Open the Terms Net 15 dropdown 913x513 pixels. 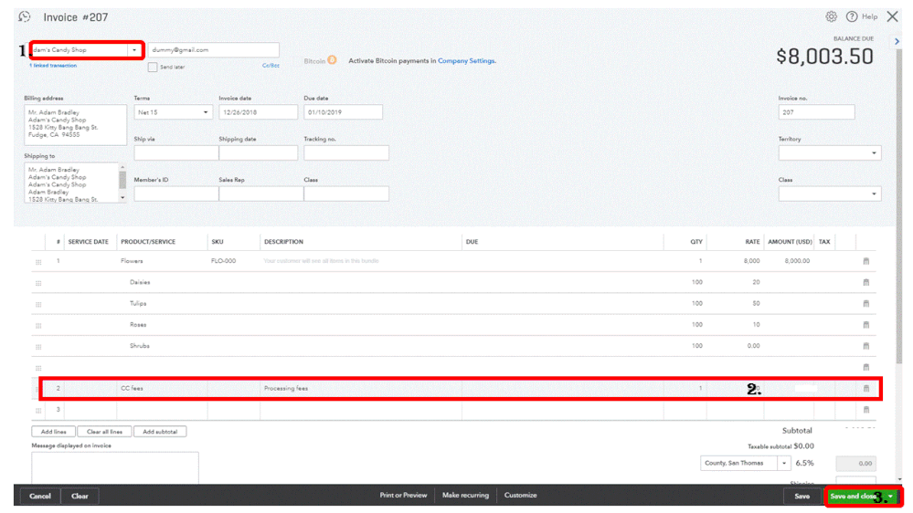[206, 112]
